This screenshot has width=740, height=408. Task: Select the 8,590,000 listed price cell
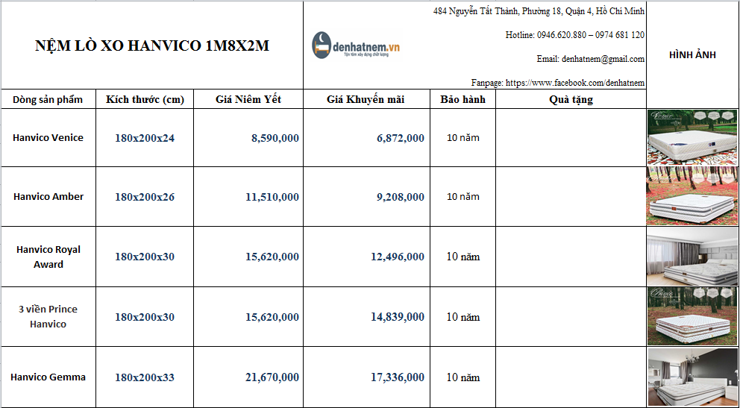tap(248, 138)
